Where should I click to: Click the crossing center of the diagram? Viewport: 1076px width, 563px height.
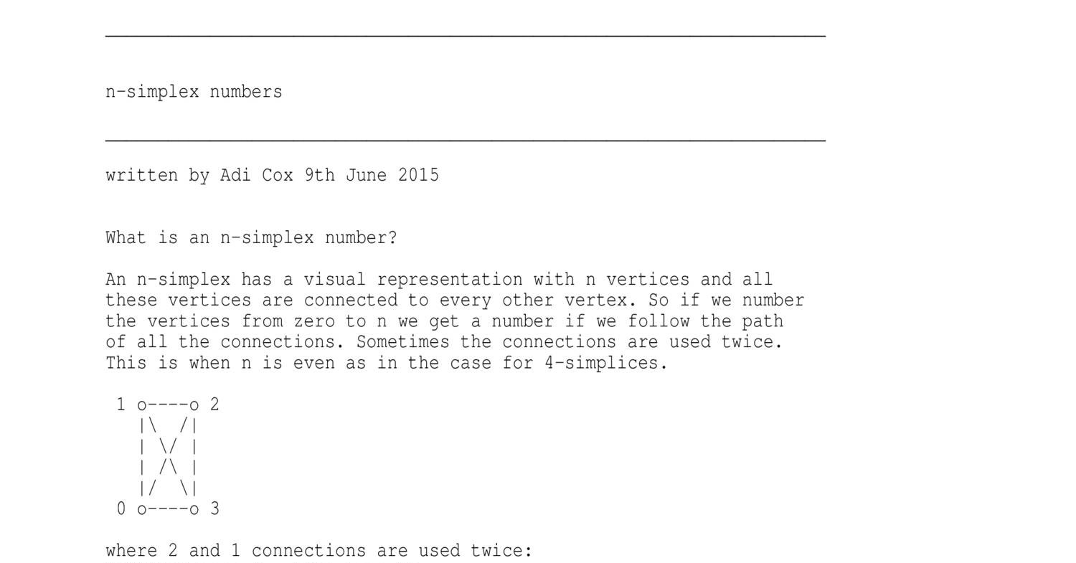click(168, 457)
